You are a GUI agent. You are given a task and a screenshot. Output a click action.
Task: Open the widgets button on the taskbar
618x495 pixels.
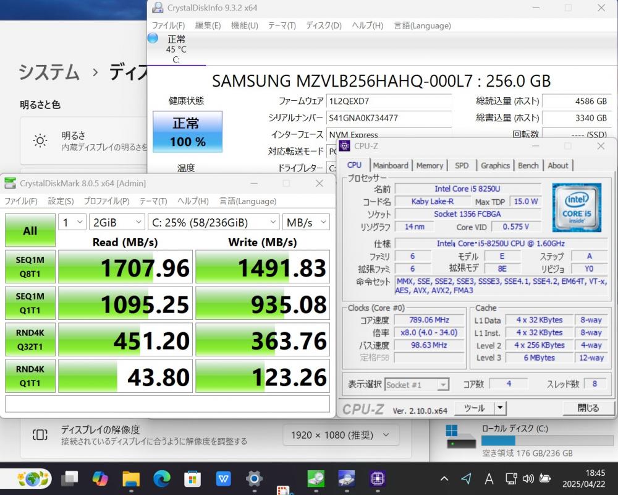point(33,478)
